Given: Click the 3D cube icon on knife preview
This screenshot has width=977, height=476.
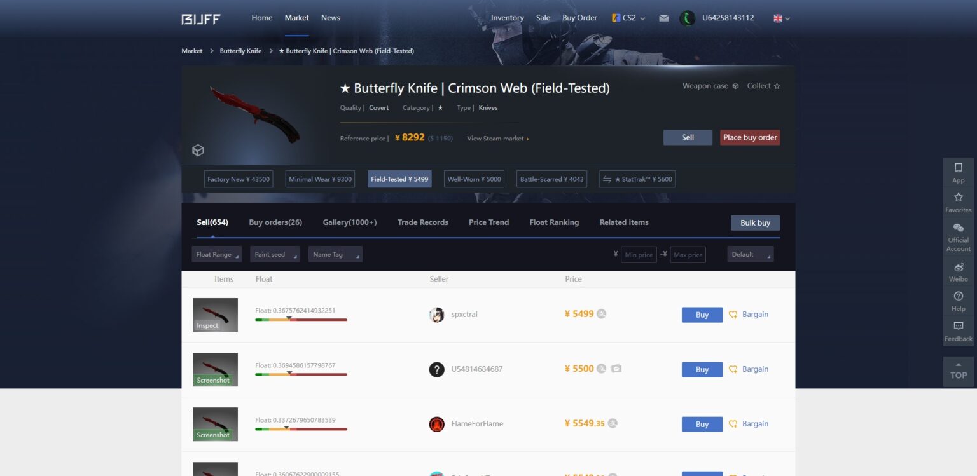Looking at the screenshot, I should coord(198,151).
